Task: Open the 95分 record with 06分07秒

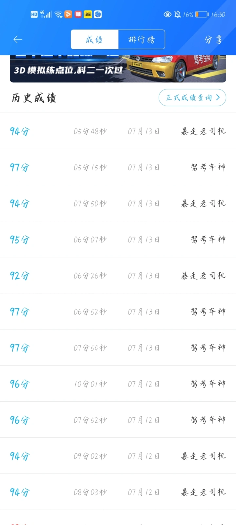Action: tap(118, 239)
